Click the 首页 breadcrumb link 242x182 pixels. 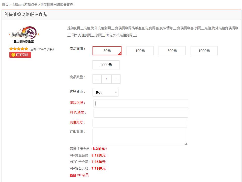tap(5, 5)
